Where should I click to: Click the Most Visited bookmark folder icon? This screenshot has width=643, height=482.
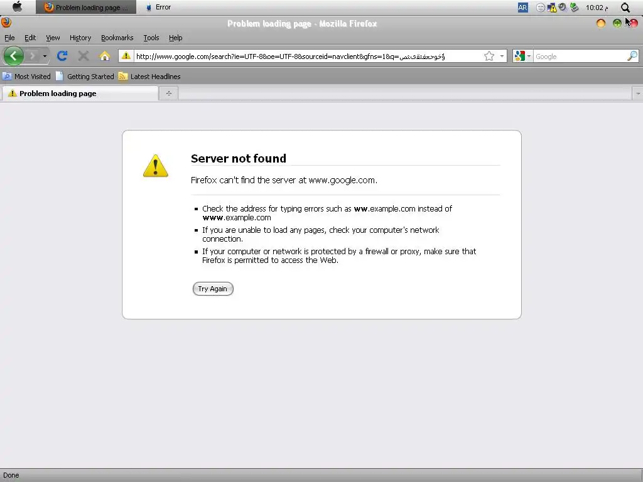pos(7,76)
